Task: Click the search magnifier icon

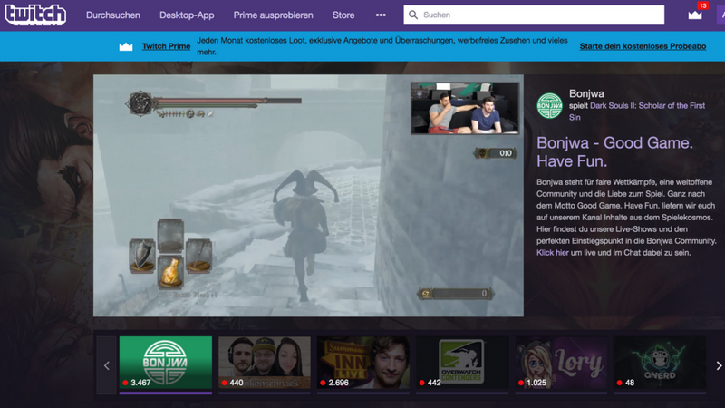Action: pyautogui.click(x=413, y=15)
